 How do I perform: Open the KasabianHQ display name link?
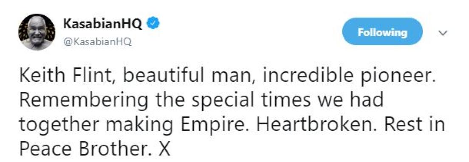click(103, 24)
